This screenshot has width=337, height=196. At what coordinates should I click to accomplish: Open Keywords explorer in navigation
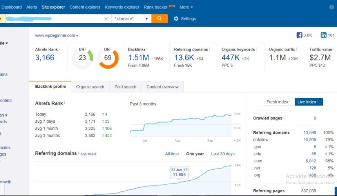[x=122, y=7]
